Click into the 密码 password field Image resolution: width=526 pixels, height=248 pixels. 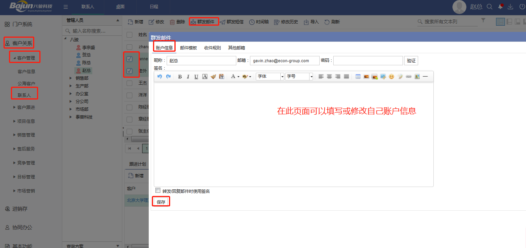point(368,61)
